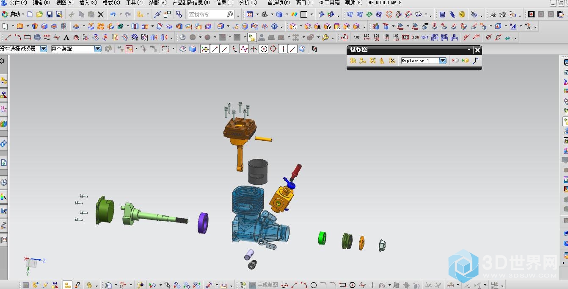Viewport: 568px width, 289px height.
Task: Click the history clock icon in left sidebar
Action: pos(4,182)
